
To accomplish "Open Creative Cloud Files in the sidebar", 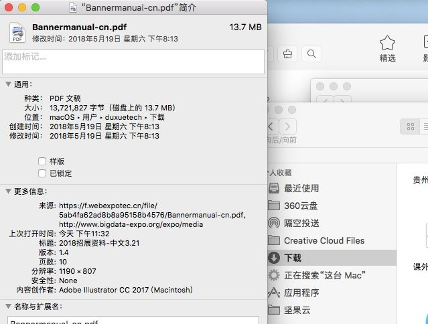I will (324, 240).
